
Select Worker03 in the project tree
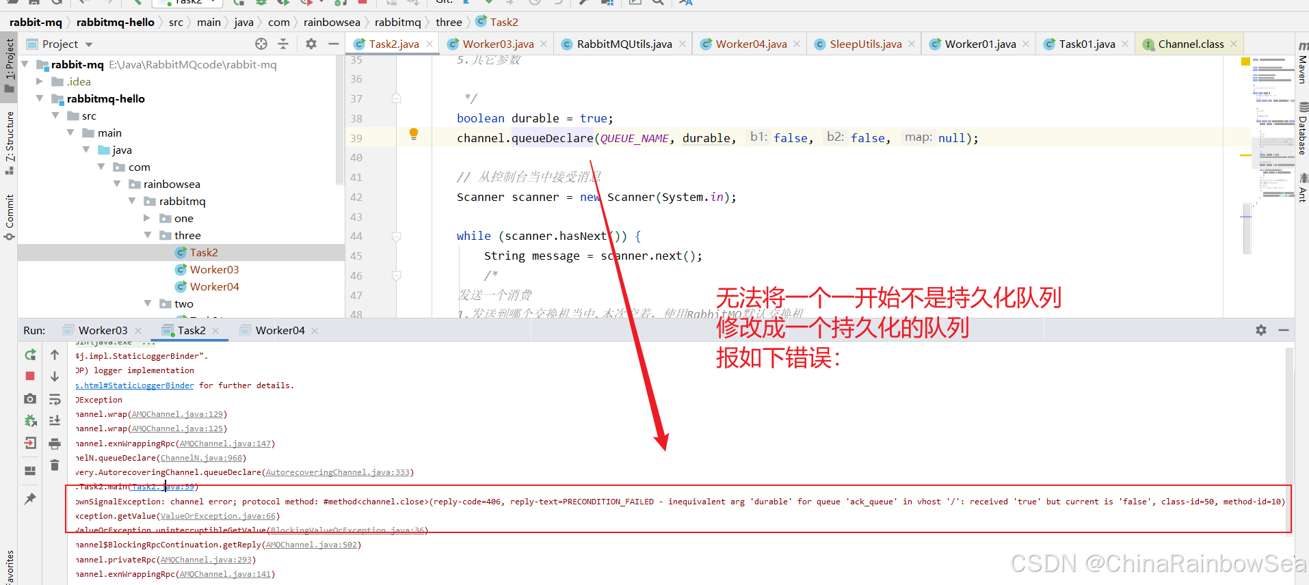(x=214, y=269)
